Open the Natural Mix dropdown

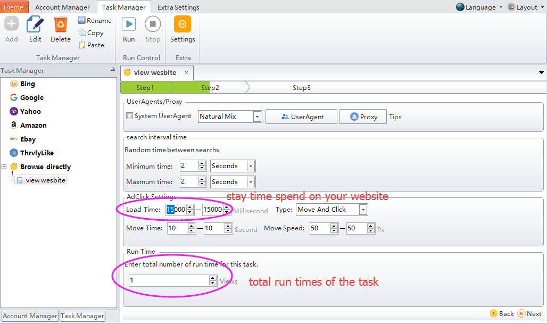point(257,117)
